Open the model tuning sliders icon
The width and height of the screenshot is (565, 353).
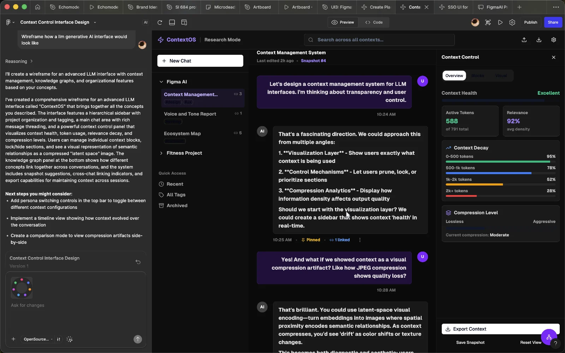tap(59, 339)
